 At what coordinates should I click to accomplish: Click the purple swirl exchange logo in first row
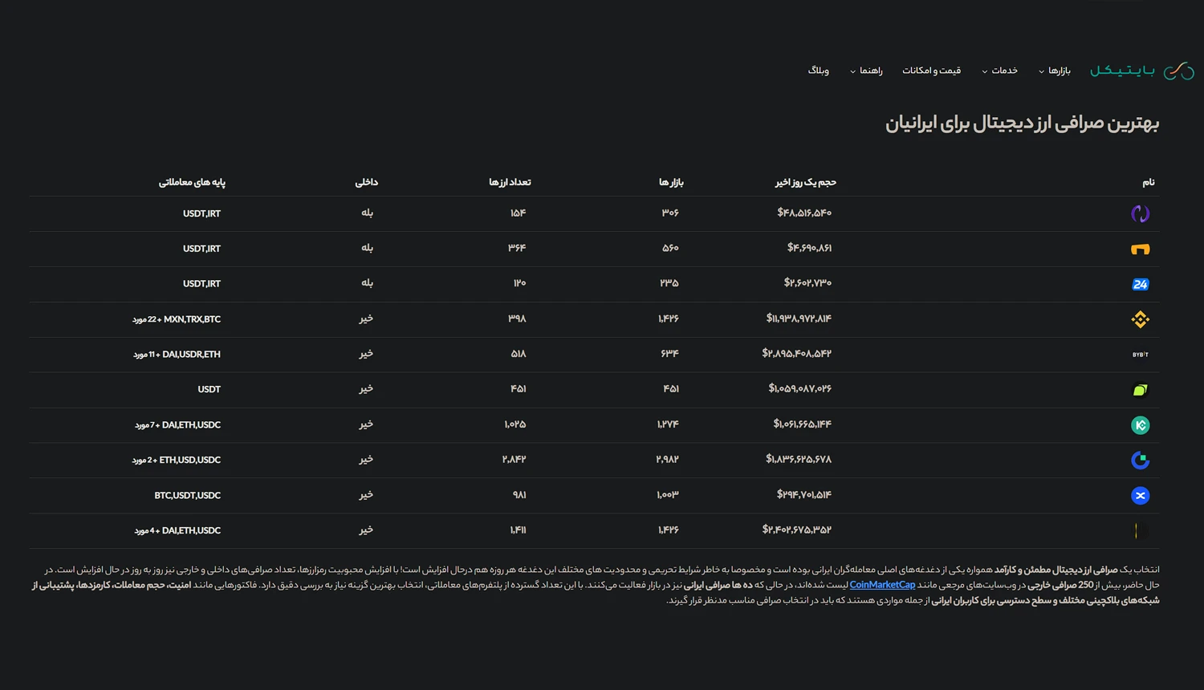pyautogui.click(x=1140, y=213)
